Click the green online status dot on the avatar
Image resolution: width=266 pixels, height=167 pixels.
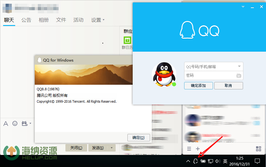point(174,84)
